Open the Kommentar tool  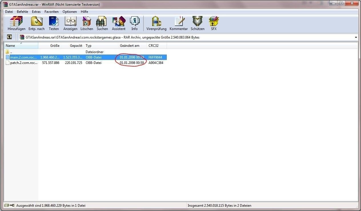pyautogui.click(x=179, y=23)
